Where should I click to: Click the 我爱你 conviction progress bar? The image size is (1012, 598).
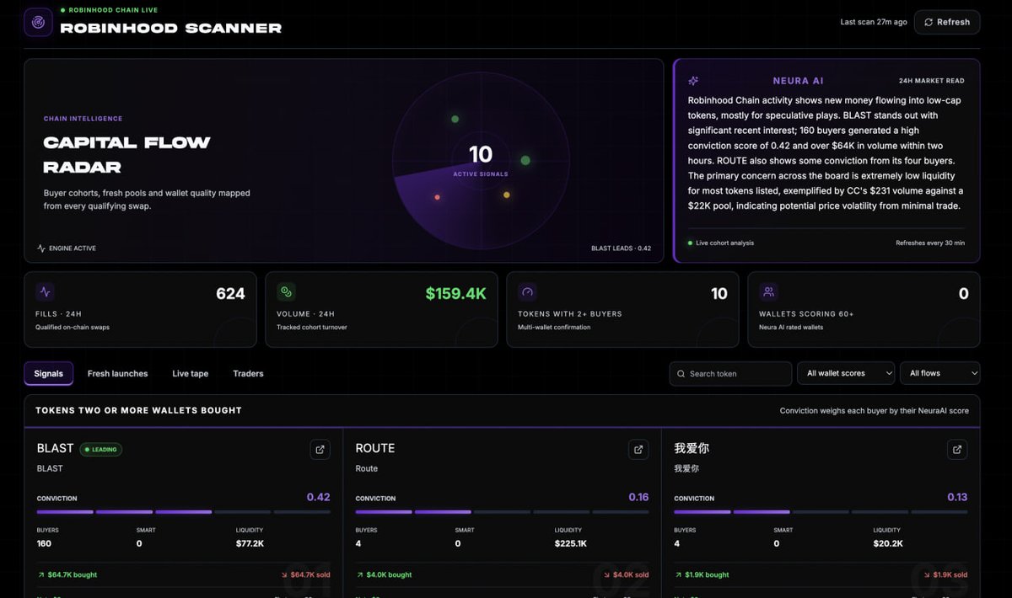pyautogui.click(x=821, y=511)
